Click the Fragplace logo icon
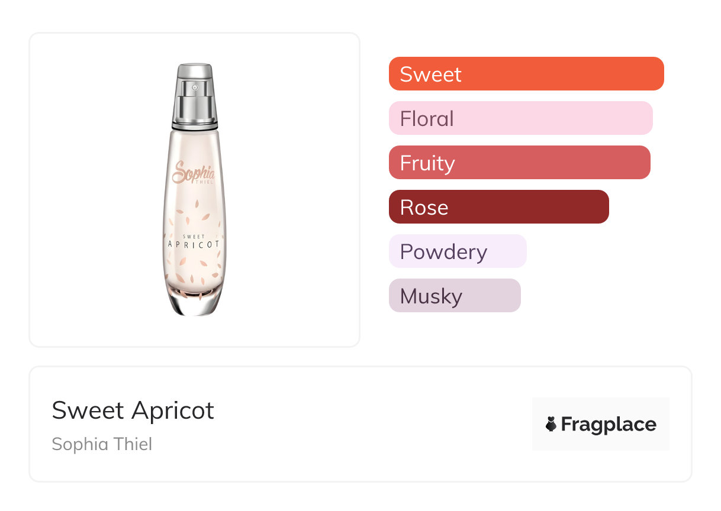 pos(551,424)
